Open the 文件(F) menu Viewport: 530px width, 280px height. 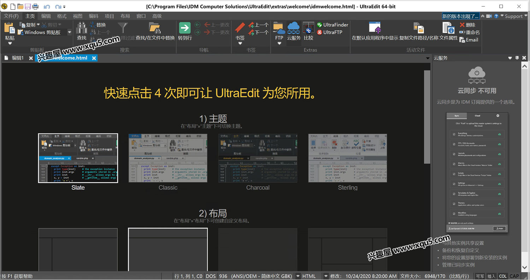(x=11, y=16)
